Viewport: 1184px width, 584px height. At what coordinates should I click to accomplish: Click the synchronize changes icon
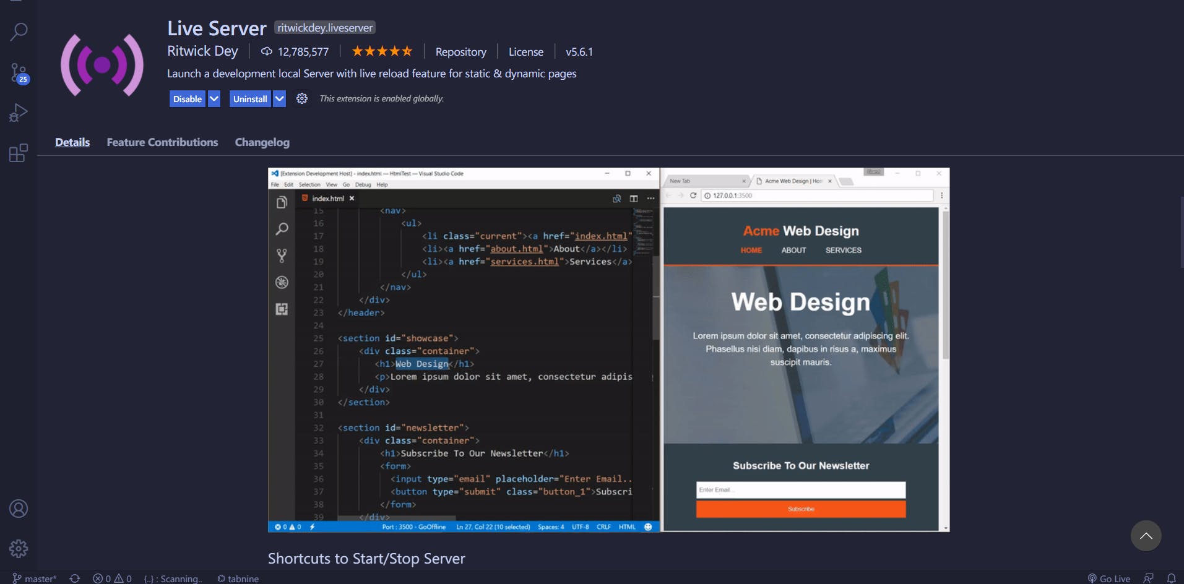(x=75, y=578)
